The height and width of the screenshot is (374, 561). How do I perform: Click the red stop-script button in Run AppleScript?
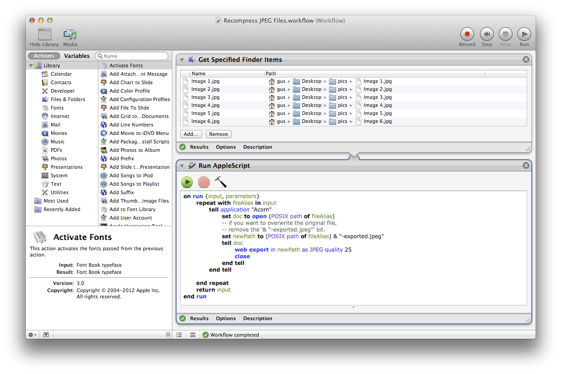click(x=204, y=182)
